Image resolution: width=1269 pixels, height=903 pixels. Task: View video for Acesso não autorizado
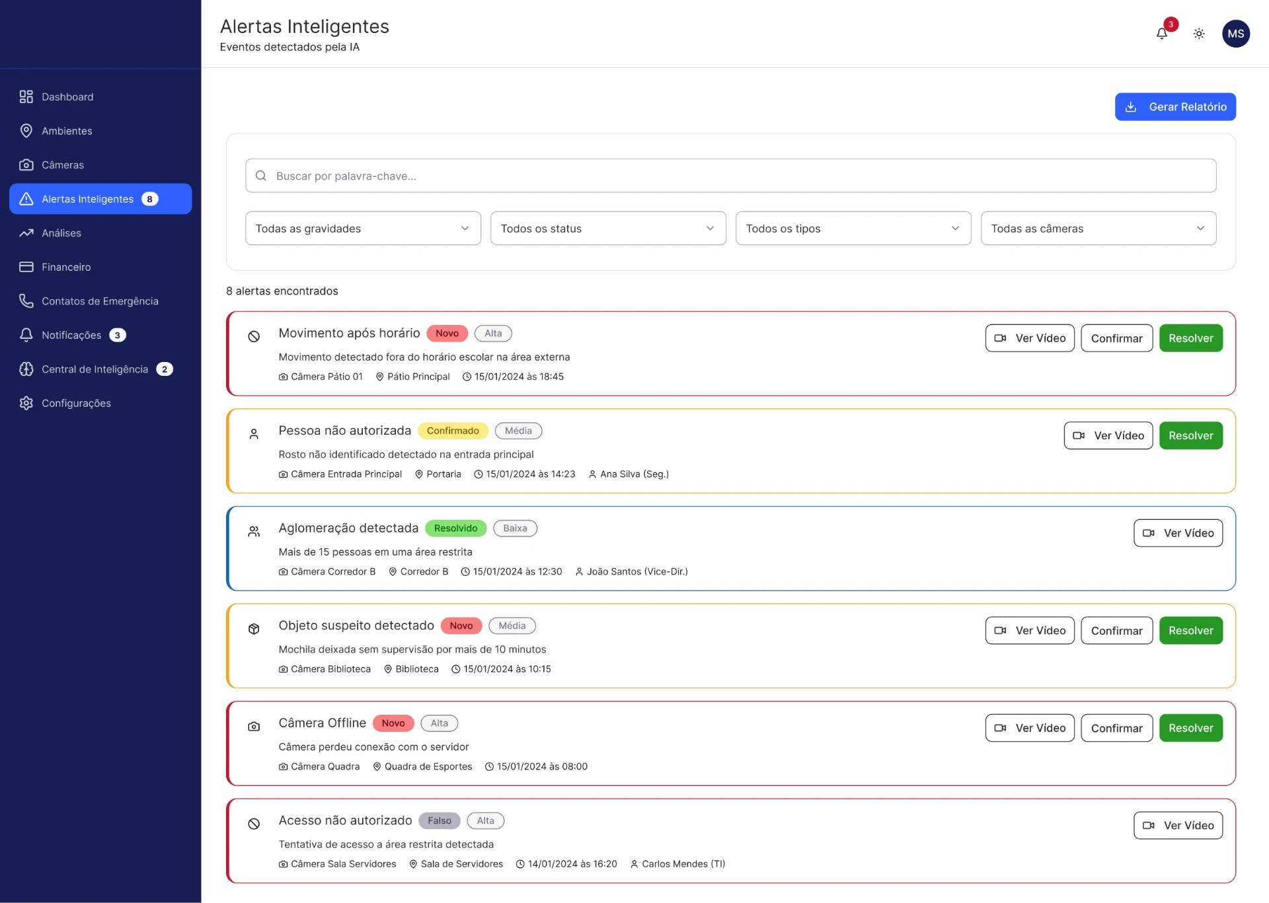pos(1178,826)
